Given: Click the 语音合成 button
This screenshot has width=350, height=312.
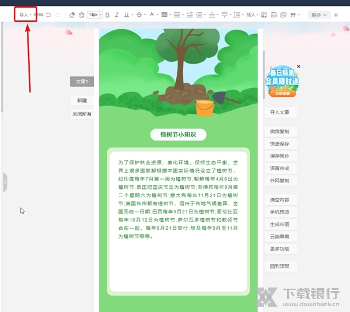Looking at the screenshot, I should point(281,169).
